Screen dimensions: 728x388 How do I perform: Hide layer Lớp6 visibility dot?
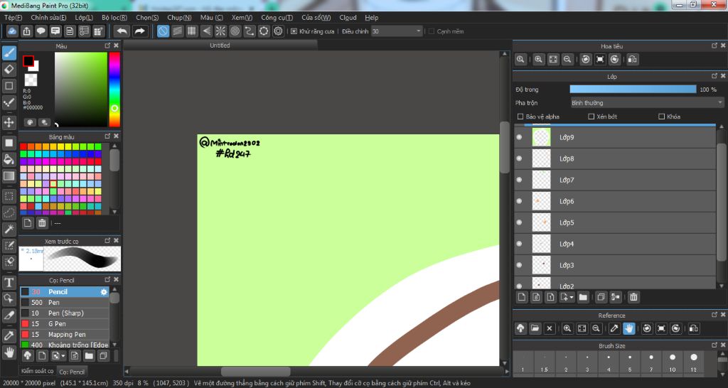(520, 201)
